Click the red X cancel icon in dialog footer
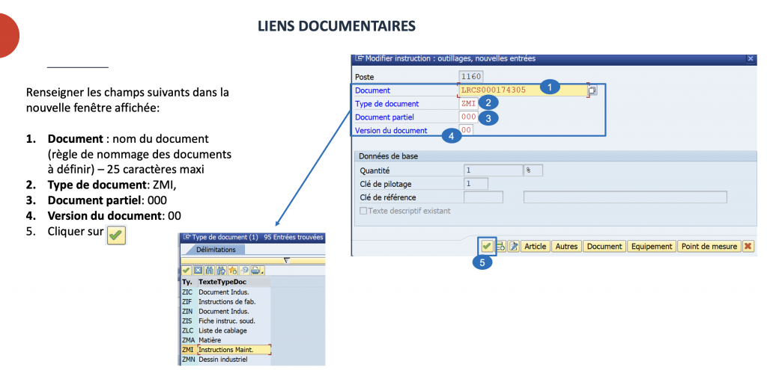767x370 pixels. coord(748,246)
